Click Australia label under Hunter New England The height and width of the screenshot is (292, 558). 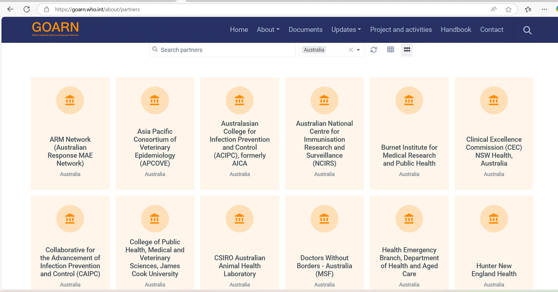click(x=494, y=285)
